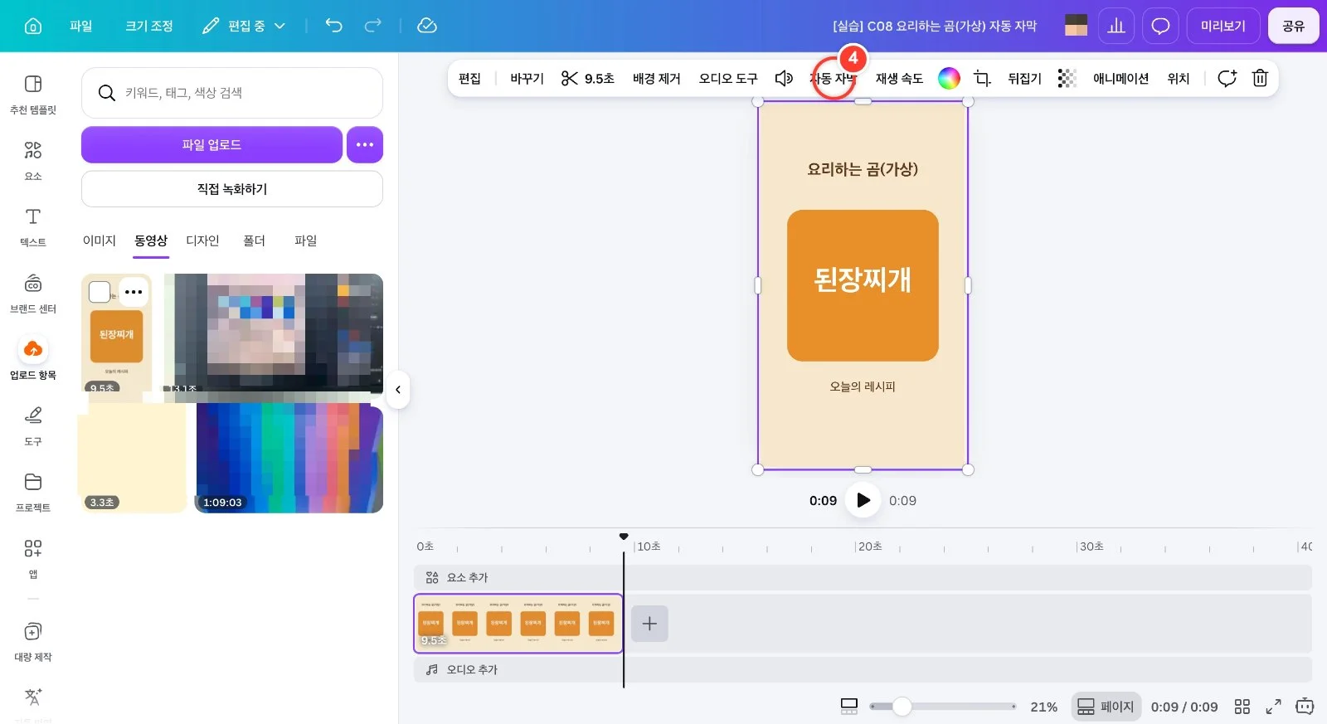
Task: Click 공유 share button
Action: pyautogui.click(x=1294, y=26)
